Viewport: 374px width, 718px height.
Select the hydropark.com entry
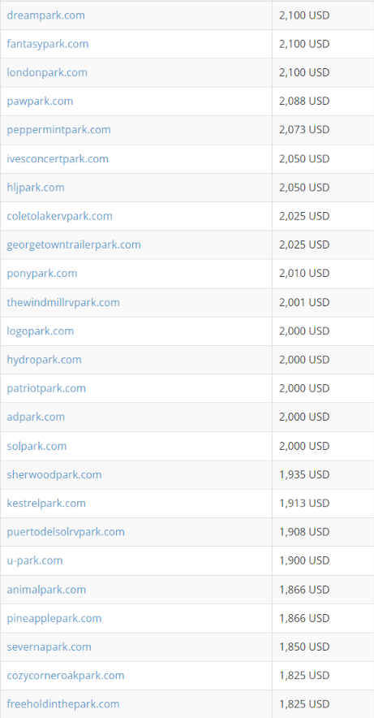(x=44, y=360)
